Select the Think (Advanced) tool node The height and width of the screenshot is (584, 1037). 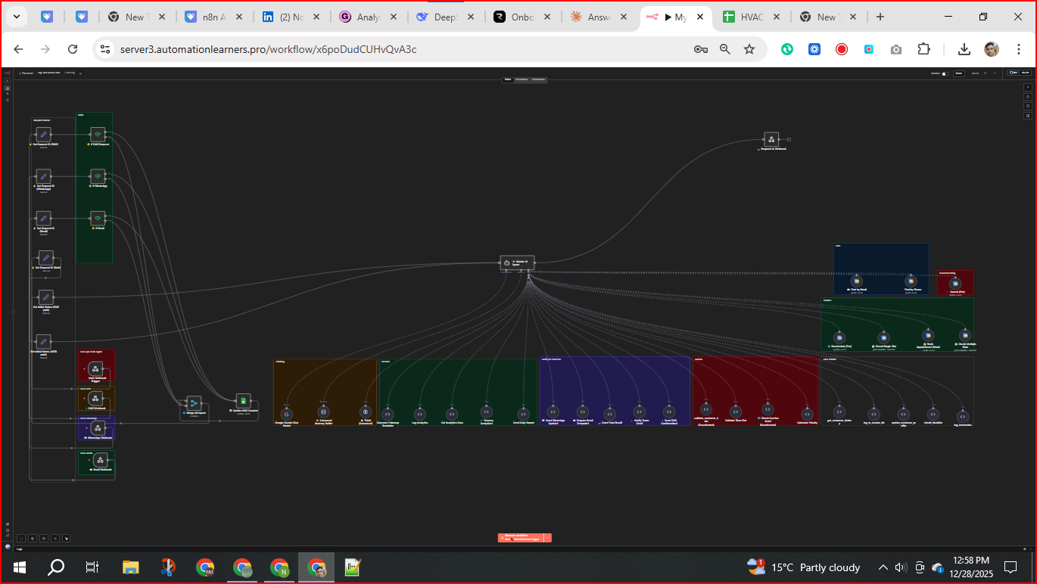(366, 413)
